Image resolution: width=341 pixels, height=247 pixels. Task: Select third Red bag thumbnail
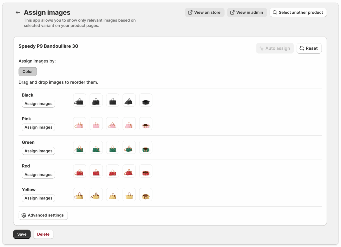pos(113,171)
